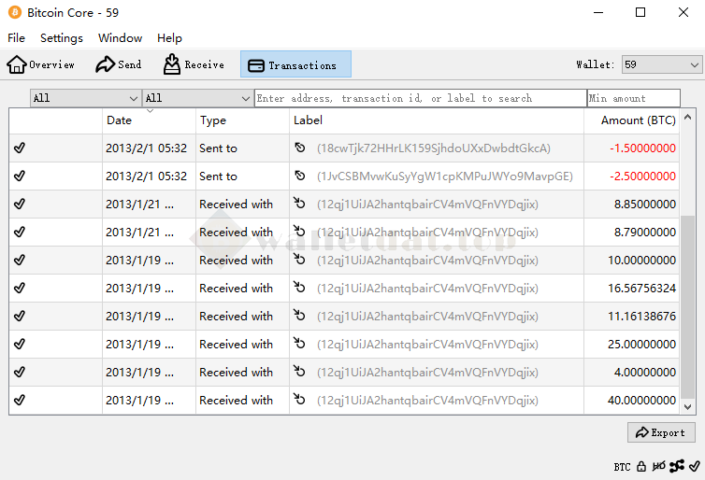
Task: Go to the Receive page
Action: (x=194, y=64)
